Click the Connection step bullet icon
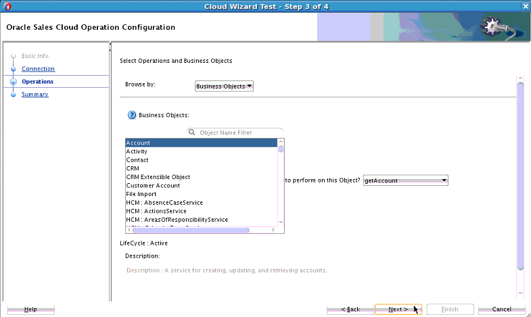 pos(14,69)
